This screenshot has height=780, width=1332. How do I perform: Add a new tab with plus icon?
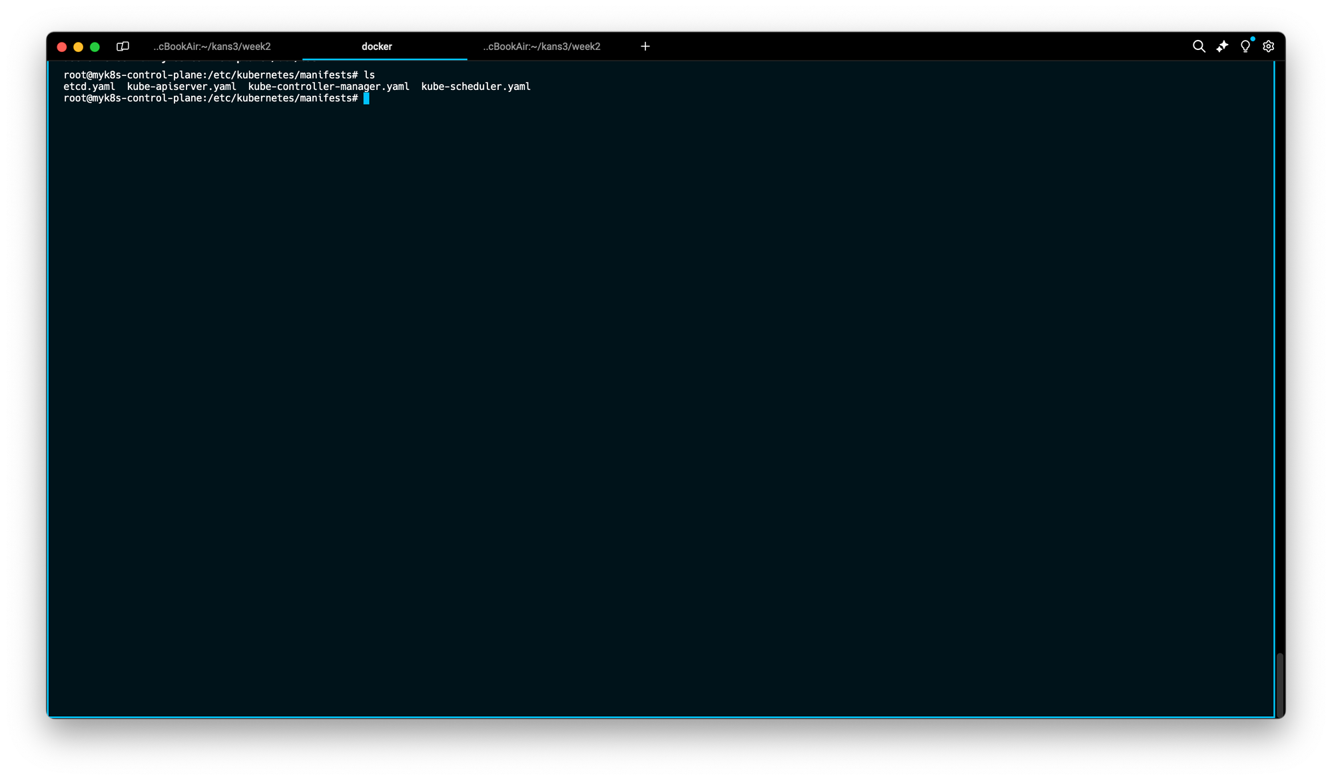pyautogui.click(x=645, y=47)
